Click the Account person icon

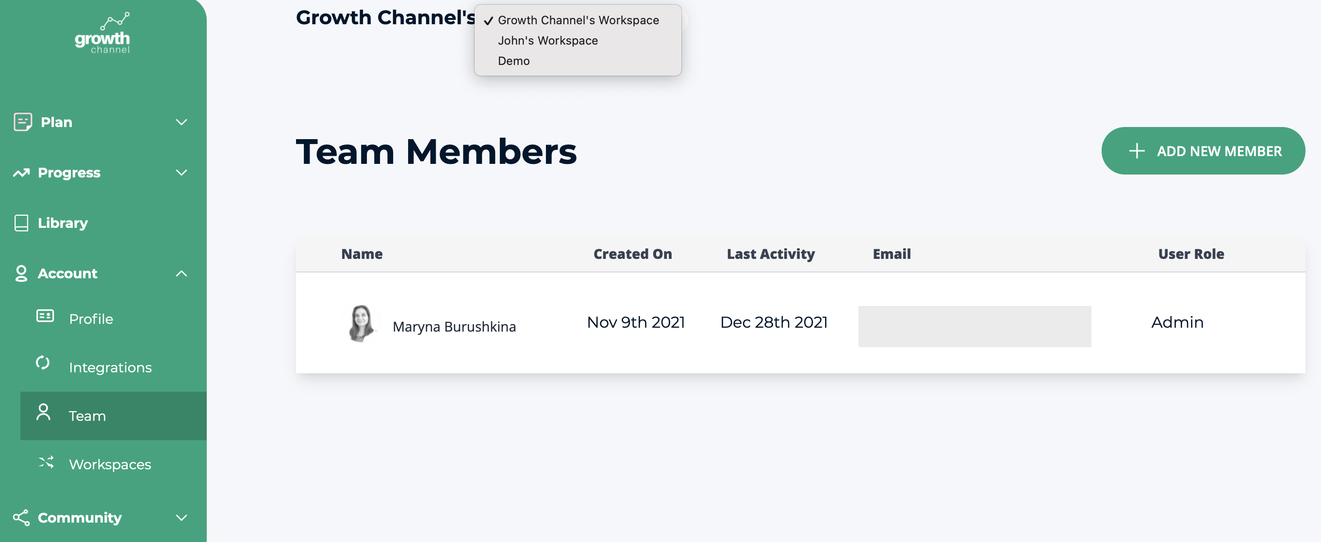21,273
